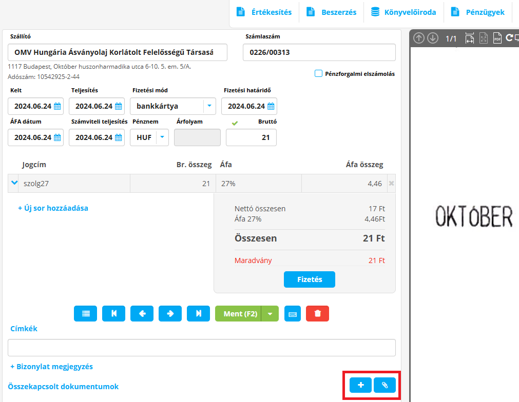Expand the Pénznem HUF dropdown
Viewport: 519px width, 402px height.
[162, 137]
